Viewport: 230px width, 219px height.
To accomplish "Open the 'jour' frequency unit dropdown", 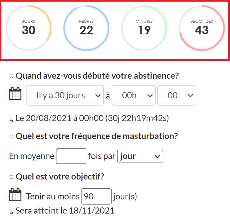I will point(140,156).
